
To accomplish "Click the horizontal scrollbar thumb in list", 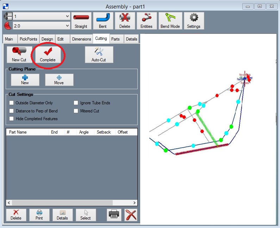I will tap(62, 203).
